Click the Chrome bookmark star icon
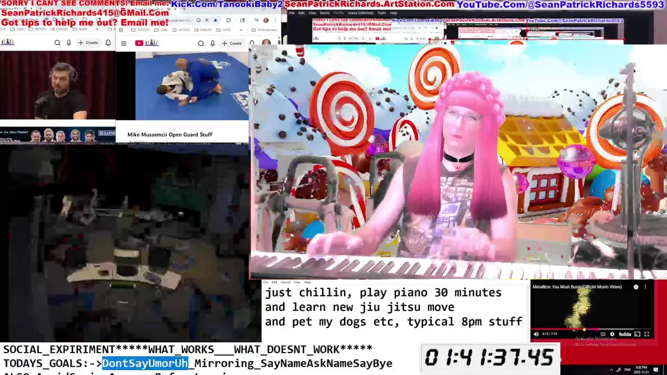The image size is (667, 375). point(215,20)
